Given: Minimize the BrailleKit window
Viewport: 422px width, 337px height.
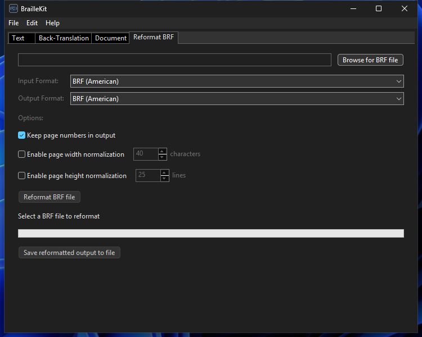Looking at the screenshot, I should (x=353, y=8).
